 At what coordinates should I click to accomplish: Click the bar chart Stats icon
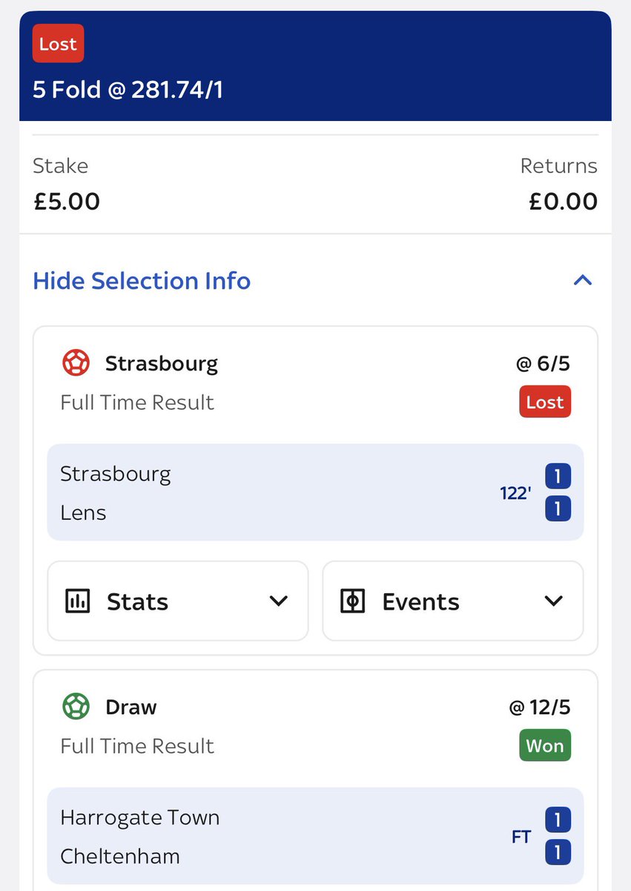(77, 601)
